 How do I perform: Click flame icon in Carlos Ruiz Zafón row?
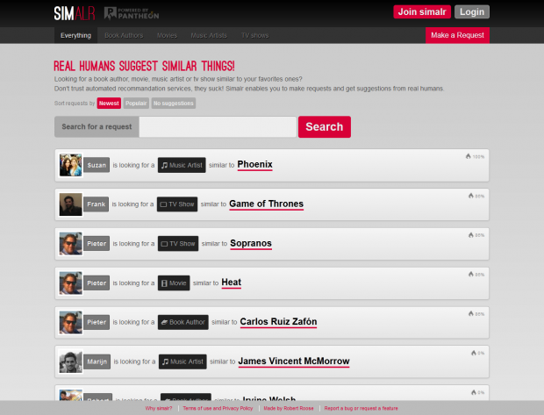471,314
